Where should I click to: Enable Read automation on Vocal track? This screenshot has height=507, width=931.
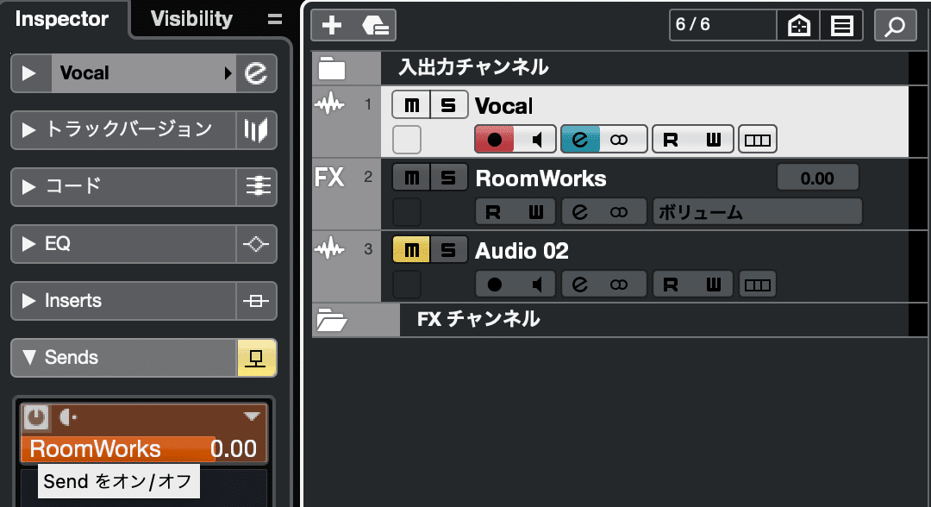tap(671, 140)
